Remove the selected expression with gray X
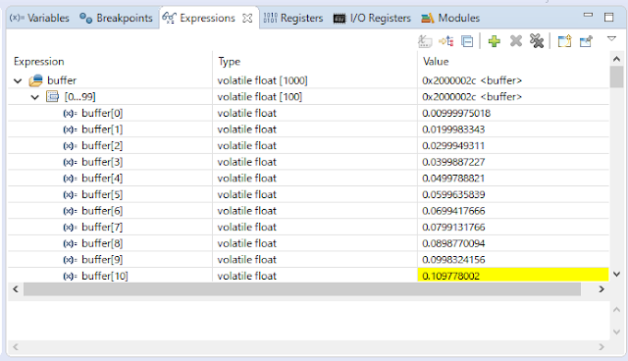Screen dimensions: 628x361 click(x=516, y=41)
